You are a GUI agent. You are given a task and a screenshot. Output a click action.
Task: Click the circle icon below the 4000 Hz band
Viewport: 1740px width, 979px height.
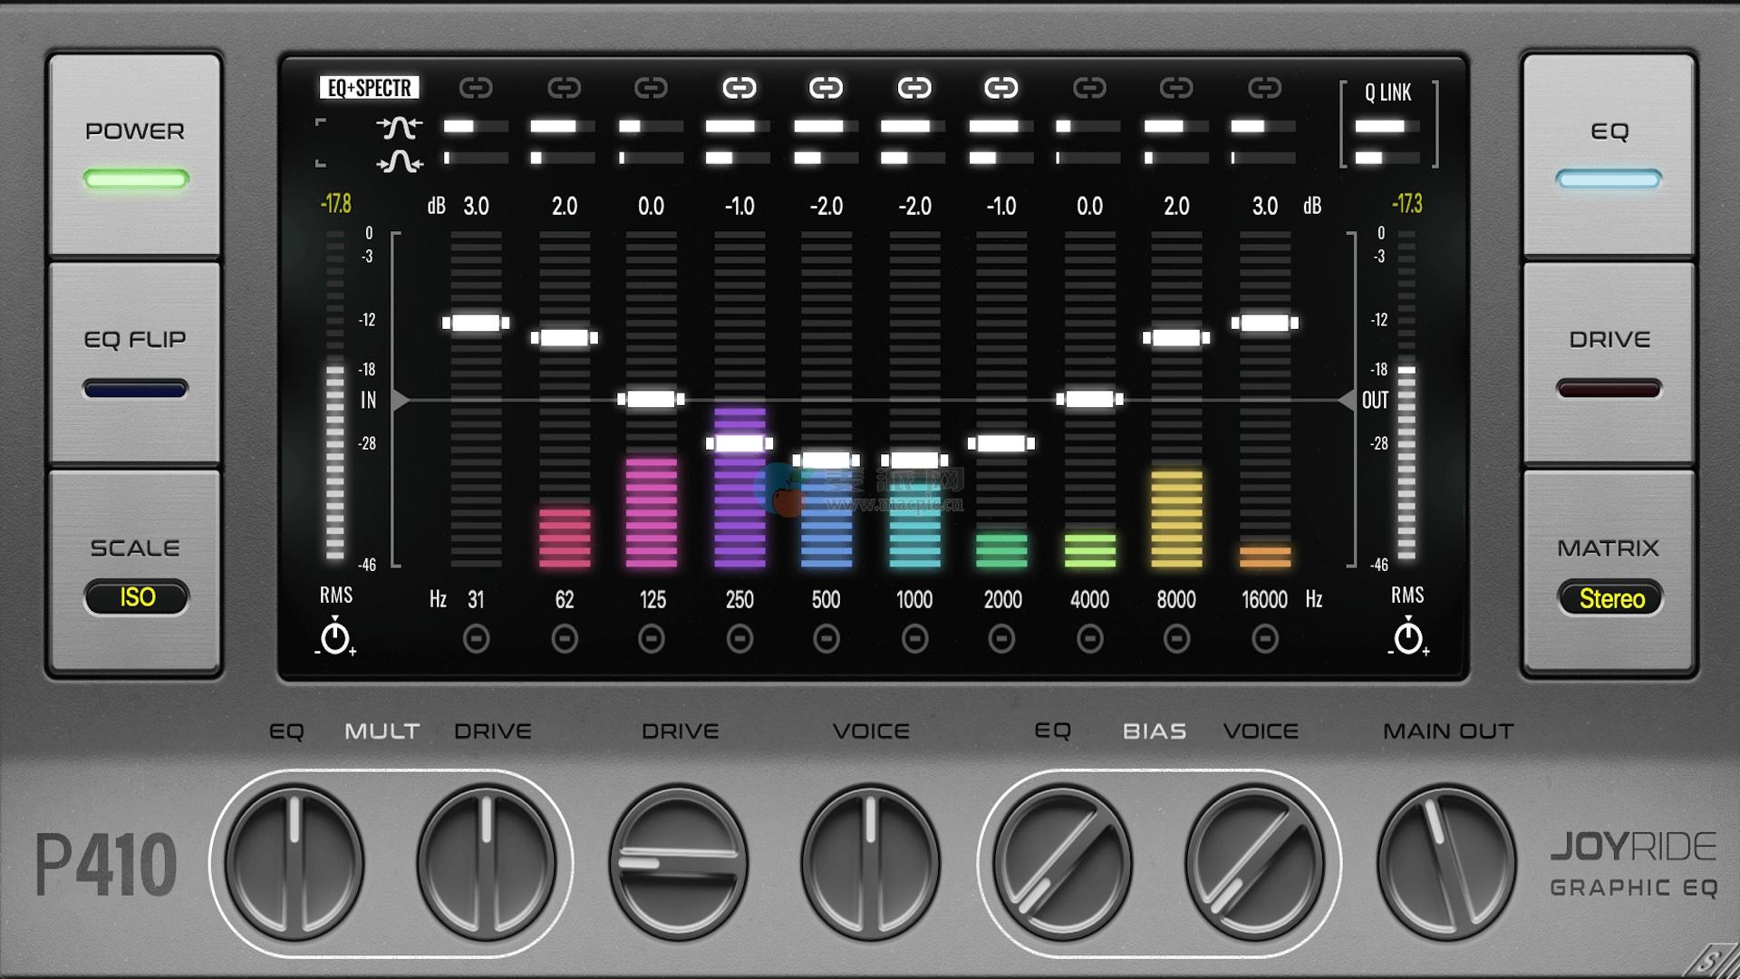click(1089, 639)
